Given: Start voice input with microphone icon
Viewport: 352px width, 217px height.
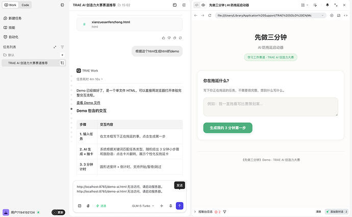Looking at the screenshot, I should pos(170,206).
